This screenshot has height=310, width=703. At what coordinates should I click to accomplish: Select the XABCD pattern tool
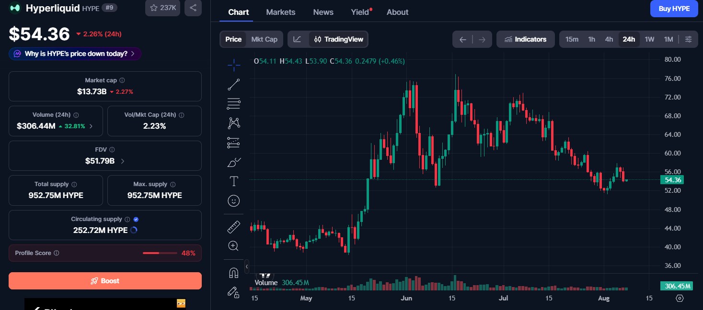pyautogui.click(x=233, y=123)
